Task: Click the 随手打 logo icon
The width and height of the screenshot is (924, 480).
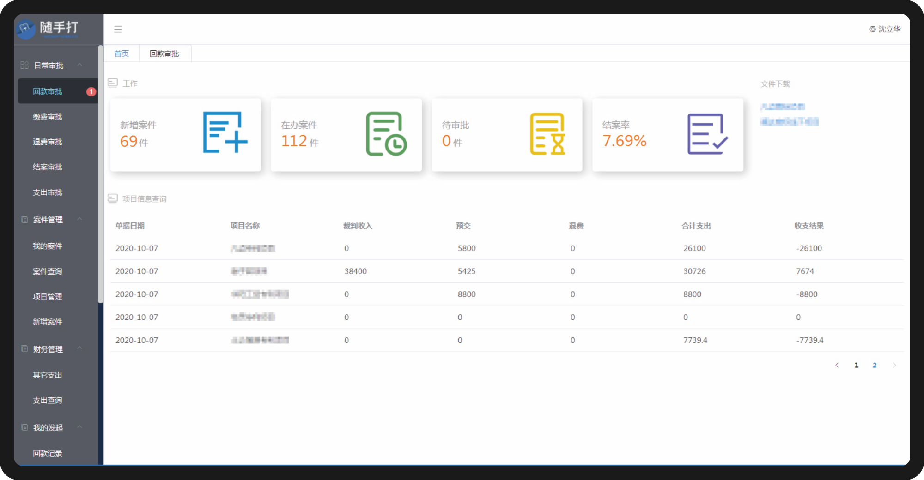Action: (x=26, y=29)
